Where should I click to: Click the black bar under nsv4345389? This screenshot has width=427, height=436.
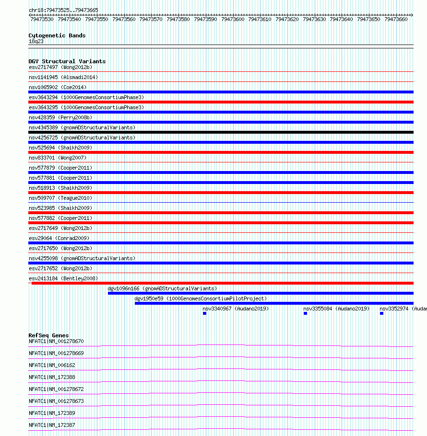(221, 132)
